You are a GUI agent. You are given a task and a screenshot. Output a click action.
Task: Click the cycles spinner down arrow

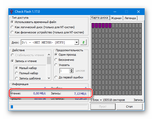(72, 72)
